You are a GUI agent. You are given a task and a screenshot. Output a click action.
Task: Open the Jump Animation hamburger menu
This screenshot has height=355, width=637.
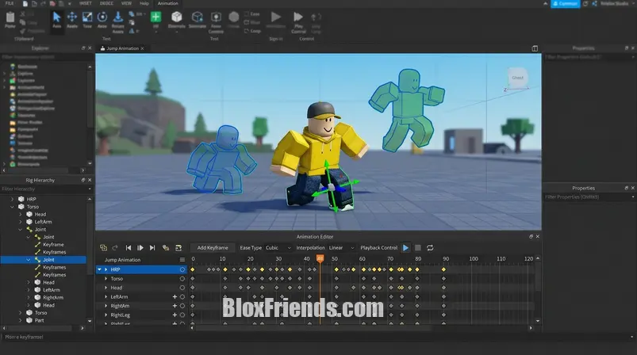(x=182, y=260)
